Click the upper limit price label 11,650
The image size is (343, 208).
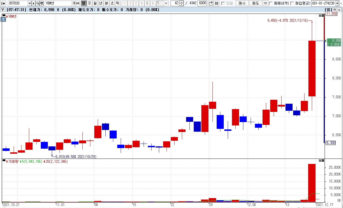[x=332, y=14]
